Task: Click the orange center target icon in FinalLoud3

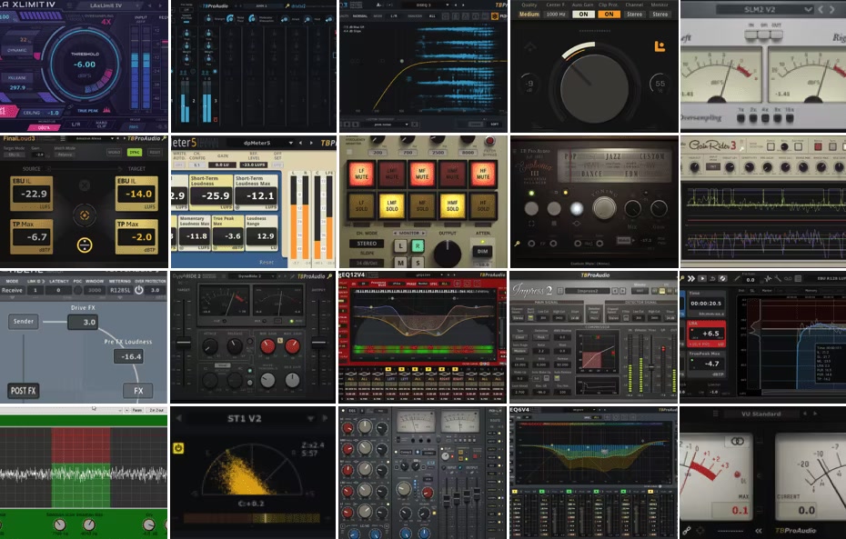Action: pyautogui.click(x=85, y=215)
